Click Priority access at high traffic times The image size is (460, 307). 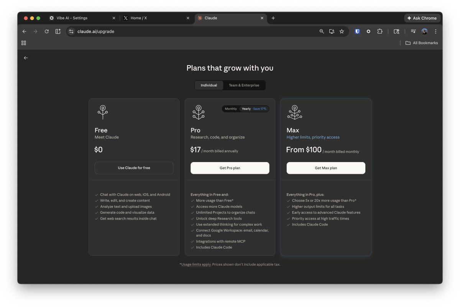point(320,218)
